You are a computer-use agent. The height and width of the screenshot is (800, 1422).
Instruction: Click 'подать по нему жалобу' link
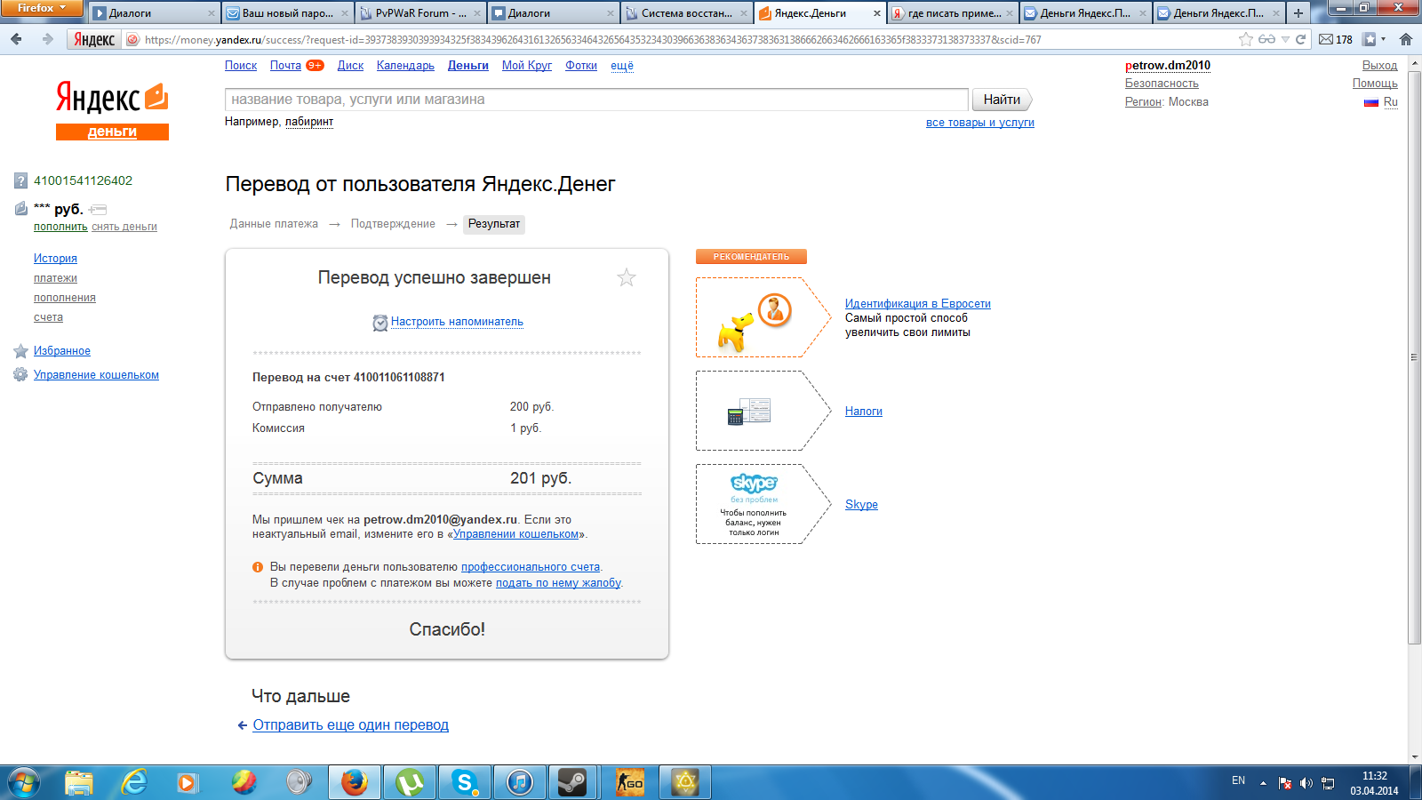[x=558, y=583]
